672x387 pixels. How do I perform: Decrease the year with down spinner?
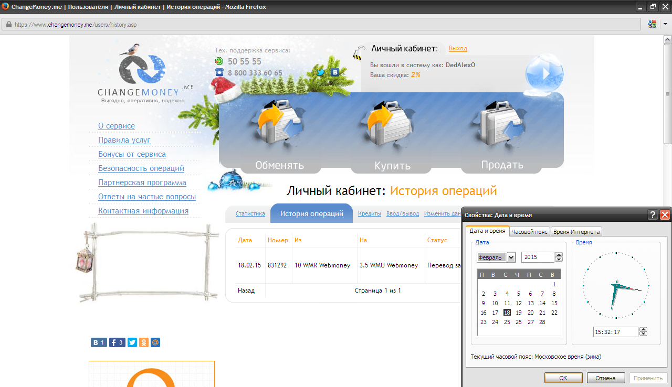[559, 260]
